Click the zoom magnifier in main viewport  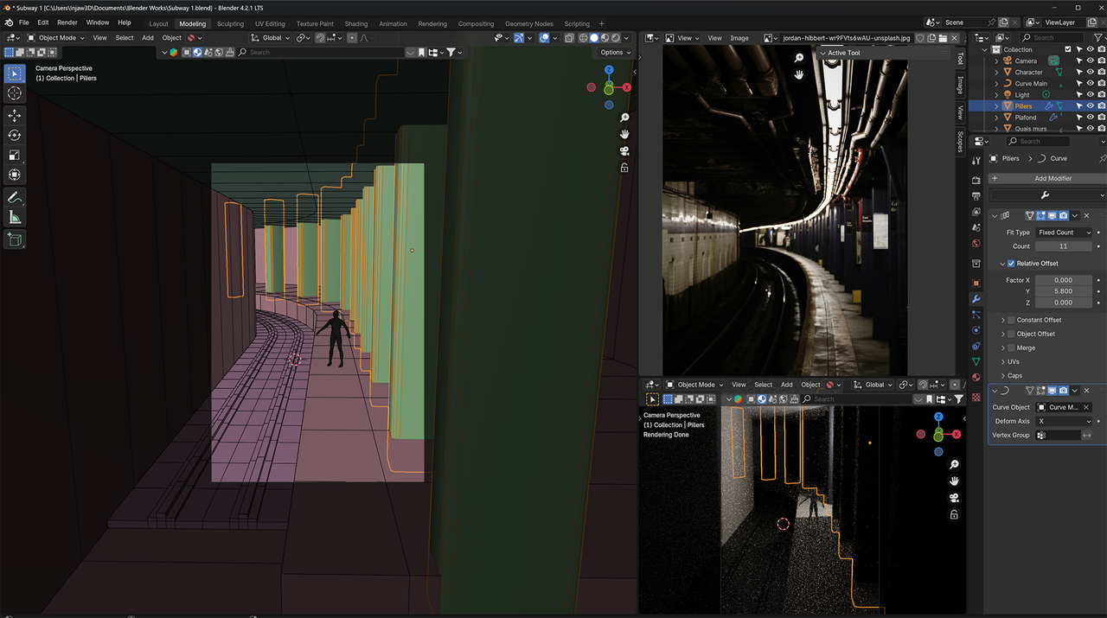click(x=624, y=118)
